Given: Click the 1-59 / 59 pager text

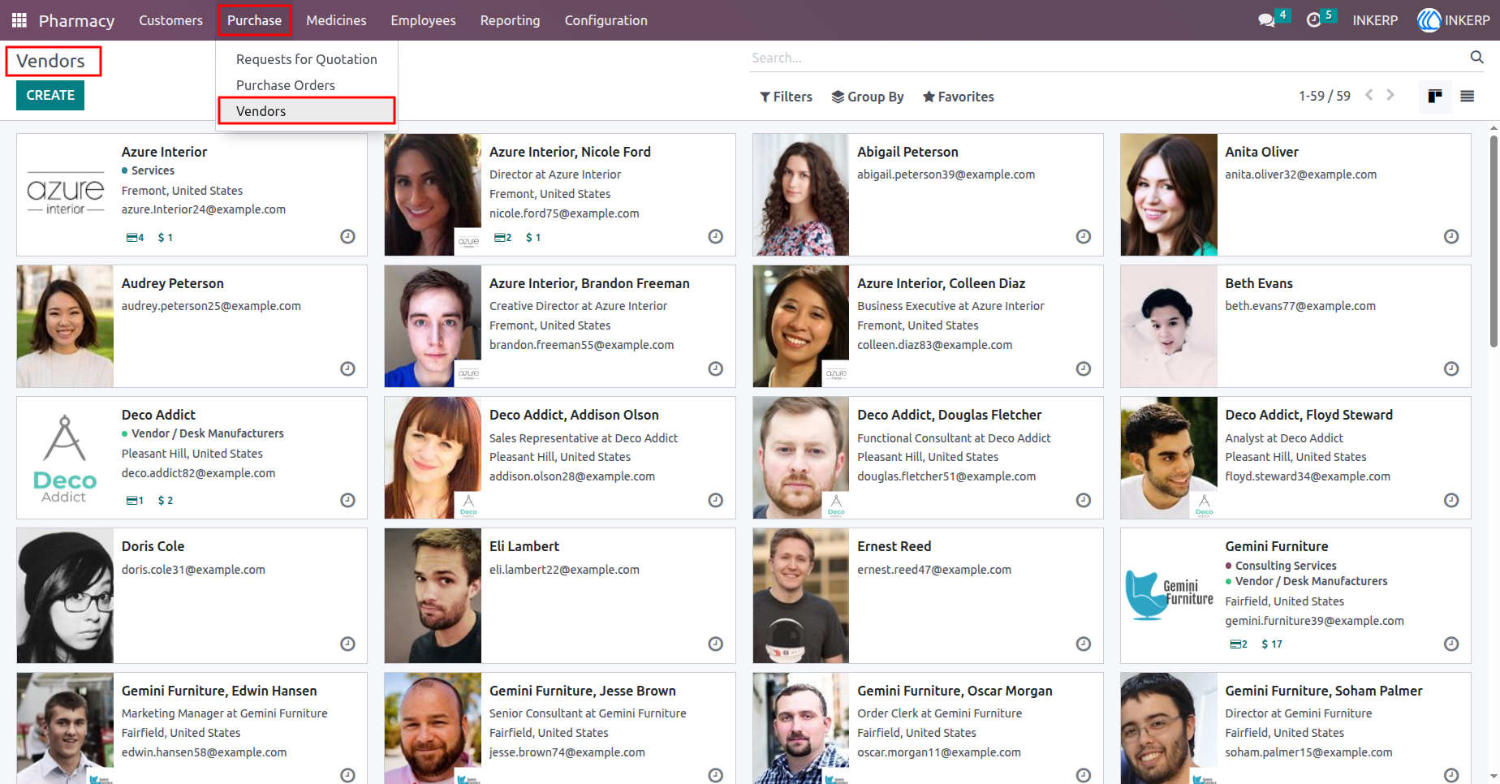Looking at the screenshot, I should tap(1325, 96).
